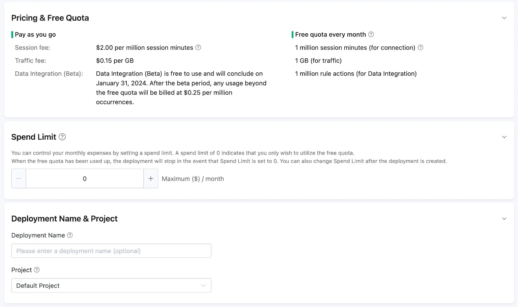This screenshot has width=518, height=307.
Task: Select Default Project in the project selector
Action: pyautogui.click(x=111, y=285)
